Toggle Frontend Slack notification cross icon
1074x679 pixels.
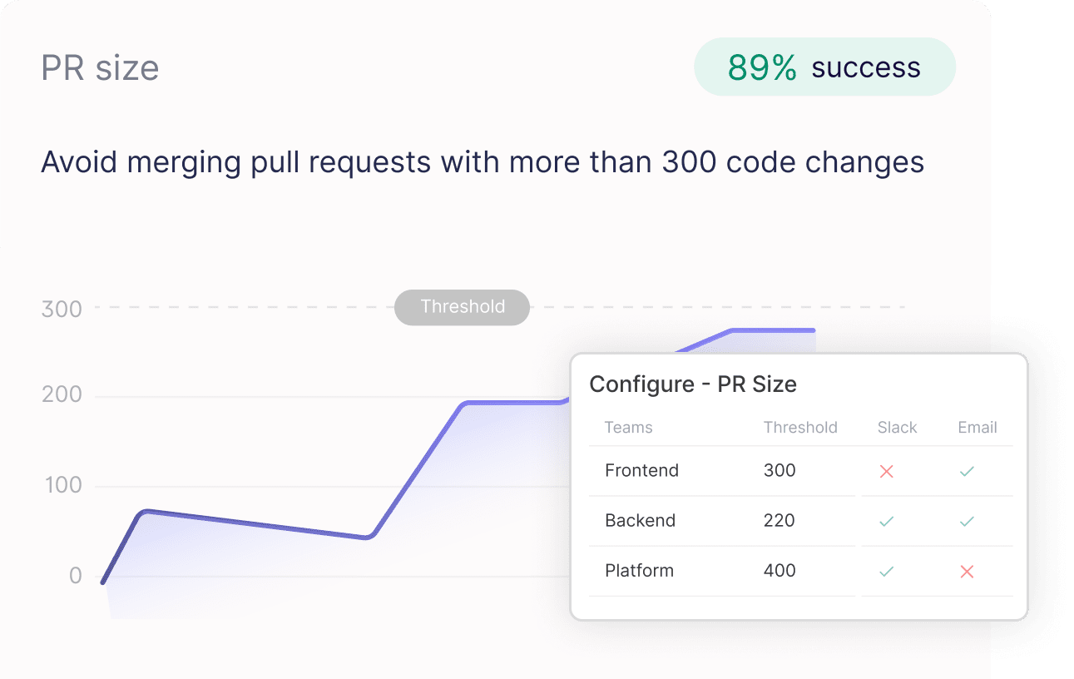[x=886, y=472]
